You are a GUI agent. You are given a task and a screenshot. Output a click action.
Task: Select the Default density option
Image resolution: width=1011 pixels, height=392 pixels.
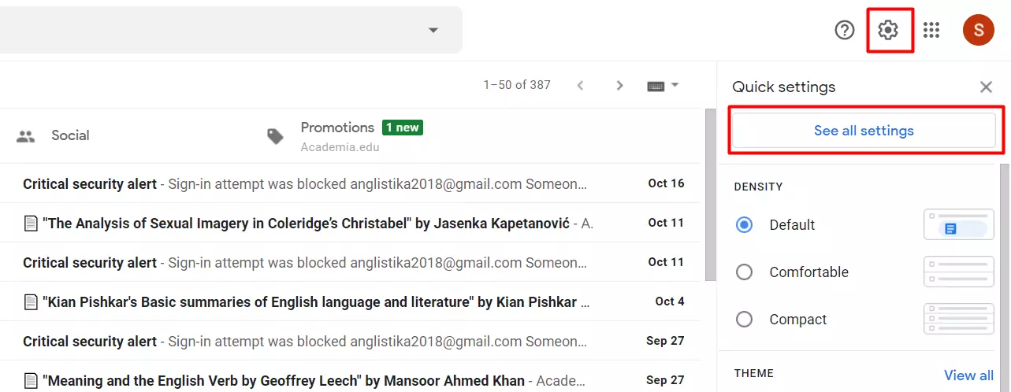click(x=744, y=225)
